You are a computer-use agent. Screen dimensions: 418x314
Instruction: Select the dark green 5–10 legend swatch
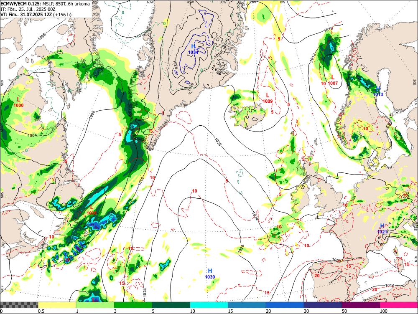(171, 305)
